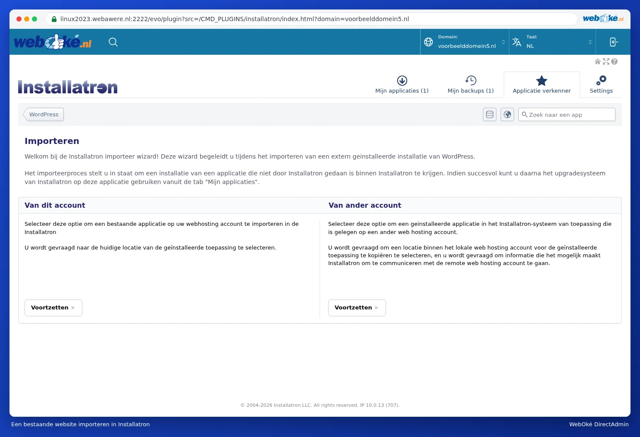This screenshot has width=640, height=437.
Task: Click the small WebOké logo in browser bar
Action: coord(603,19)
